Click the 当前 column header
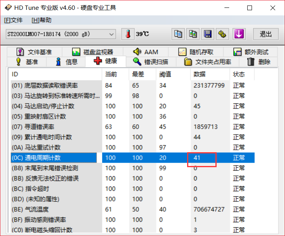The width and height of the screenshot is (285, 236). pos(116,74)
